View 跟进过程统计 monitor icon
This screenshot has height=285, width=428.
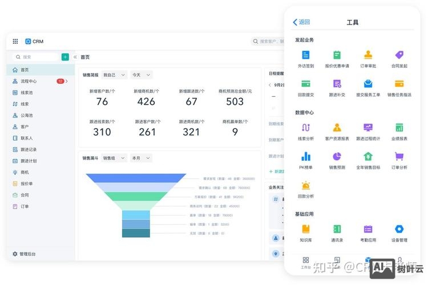click(368, 127)
